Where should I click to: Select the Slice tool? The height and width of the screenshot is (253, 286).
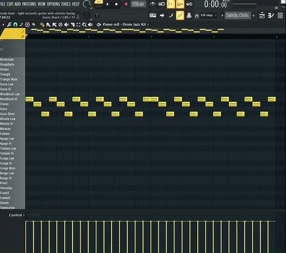(72, 24)
